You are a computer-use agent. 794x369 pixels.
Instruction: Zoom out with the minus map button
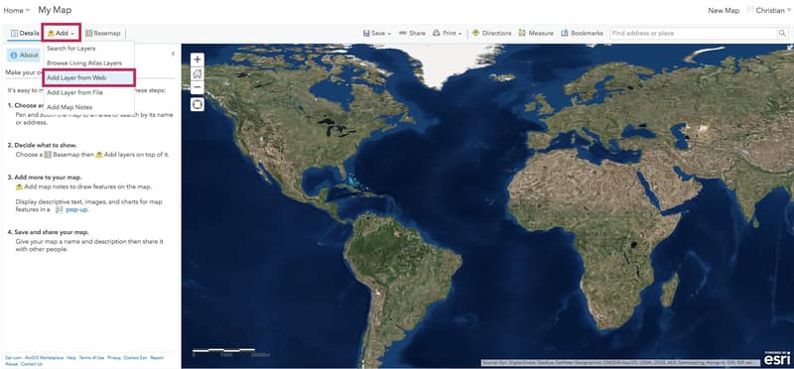[x=198, y=87]
